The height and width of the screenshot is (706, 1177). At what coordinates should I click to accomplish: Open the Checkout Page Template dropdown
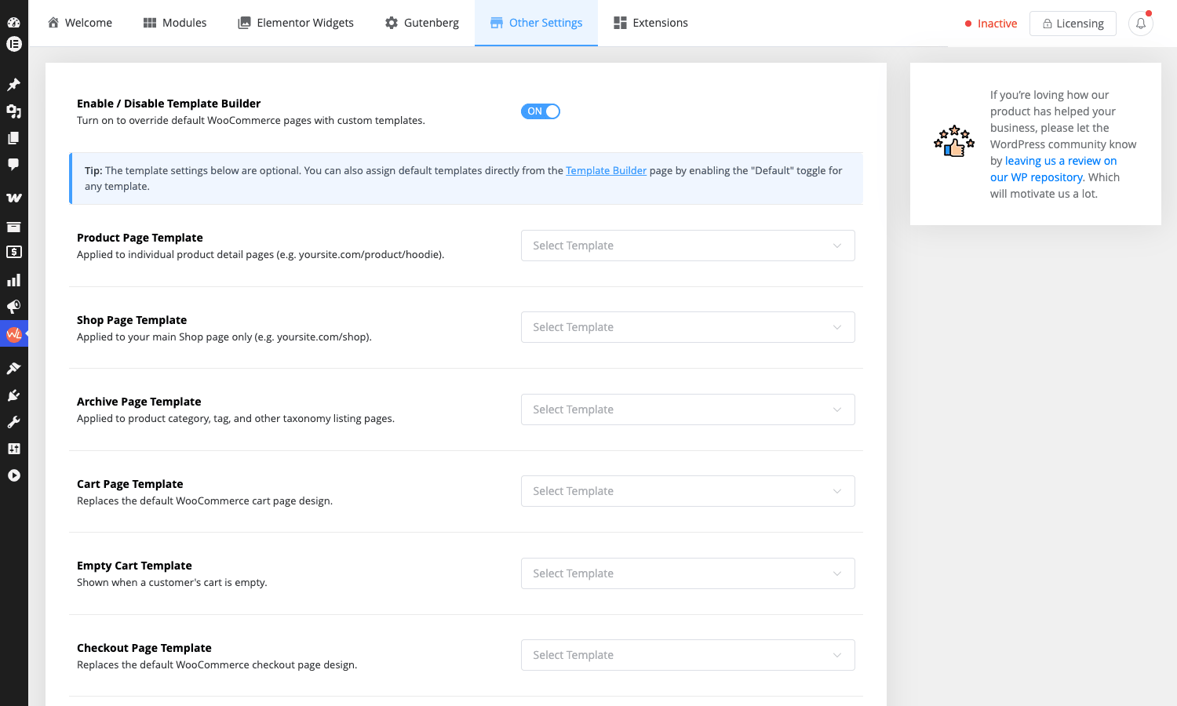point(688,655)
